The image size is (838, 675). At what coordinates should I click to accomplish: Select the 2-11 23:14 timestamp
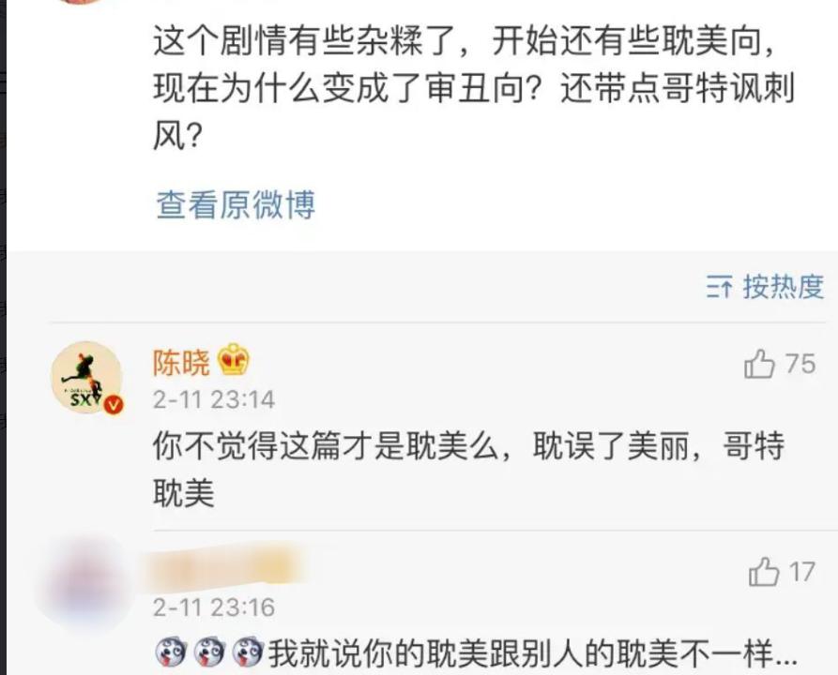214,399
